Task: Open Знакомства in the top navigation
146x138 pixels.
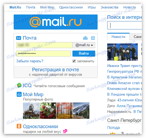Action: click(109, 7)
